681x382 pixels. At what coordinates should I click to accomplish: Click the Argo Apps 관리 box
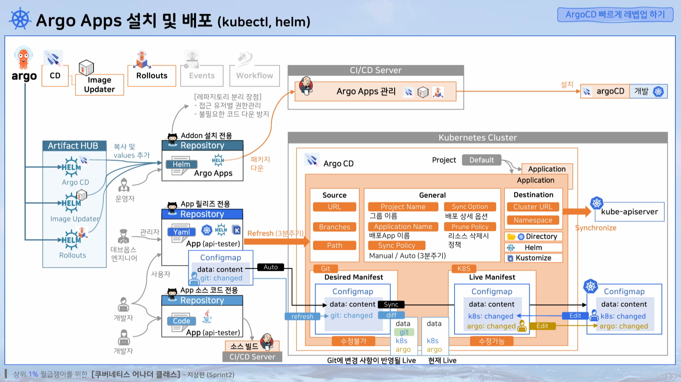point(376,91)
